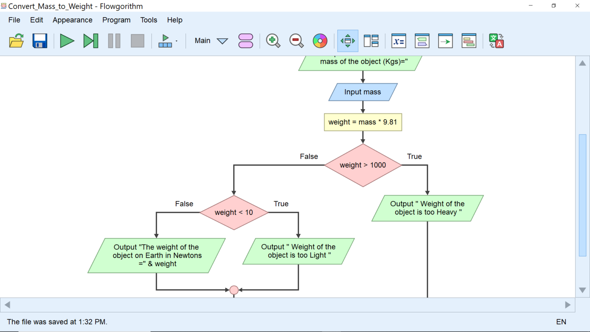Maximize the Flowgorithm window
The image size is (590, 332).
[554, 6]
